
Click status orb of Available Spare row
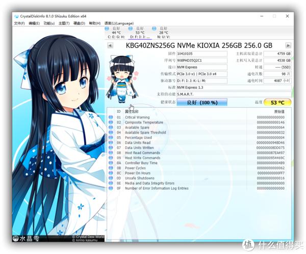coord(111,128)
